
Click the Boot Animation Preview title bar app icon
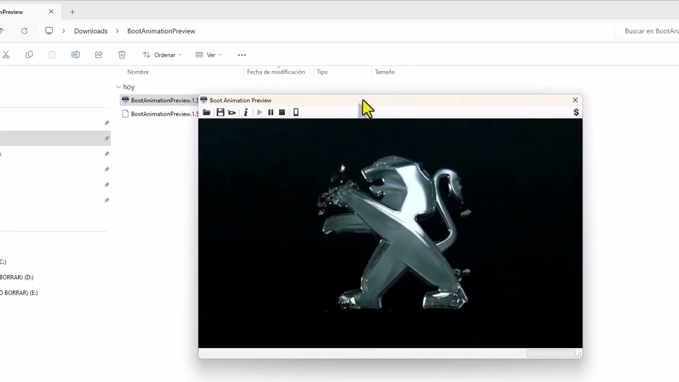point(204,100)
